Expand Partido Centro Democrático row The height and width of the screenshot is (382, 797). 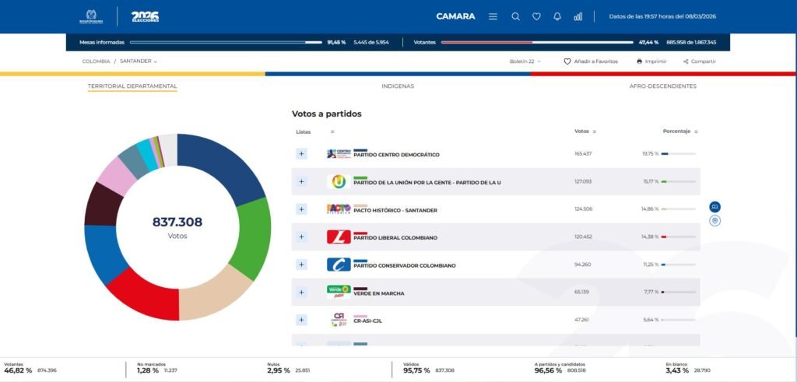(301, 154)
